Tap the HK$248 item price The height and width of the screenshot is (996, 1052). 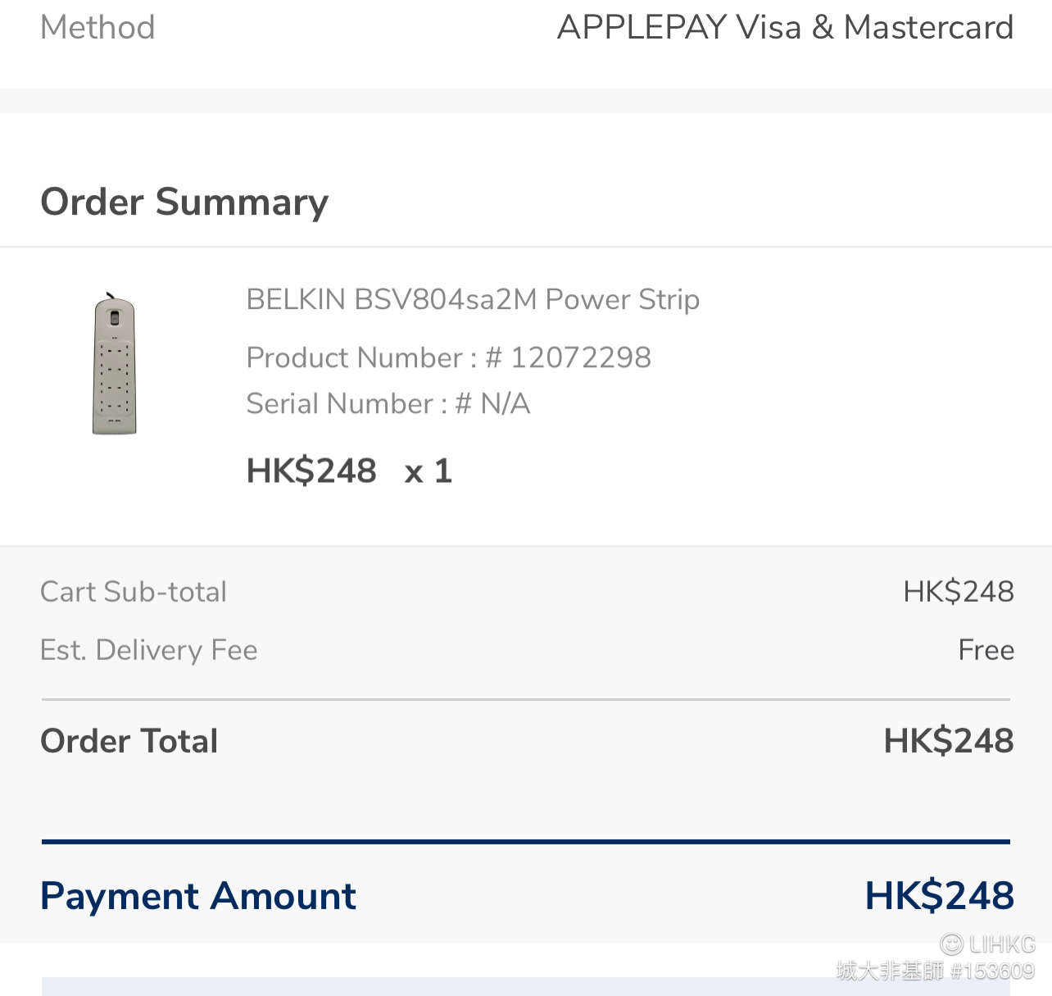[311, 471]
